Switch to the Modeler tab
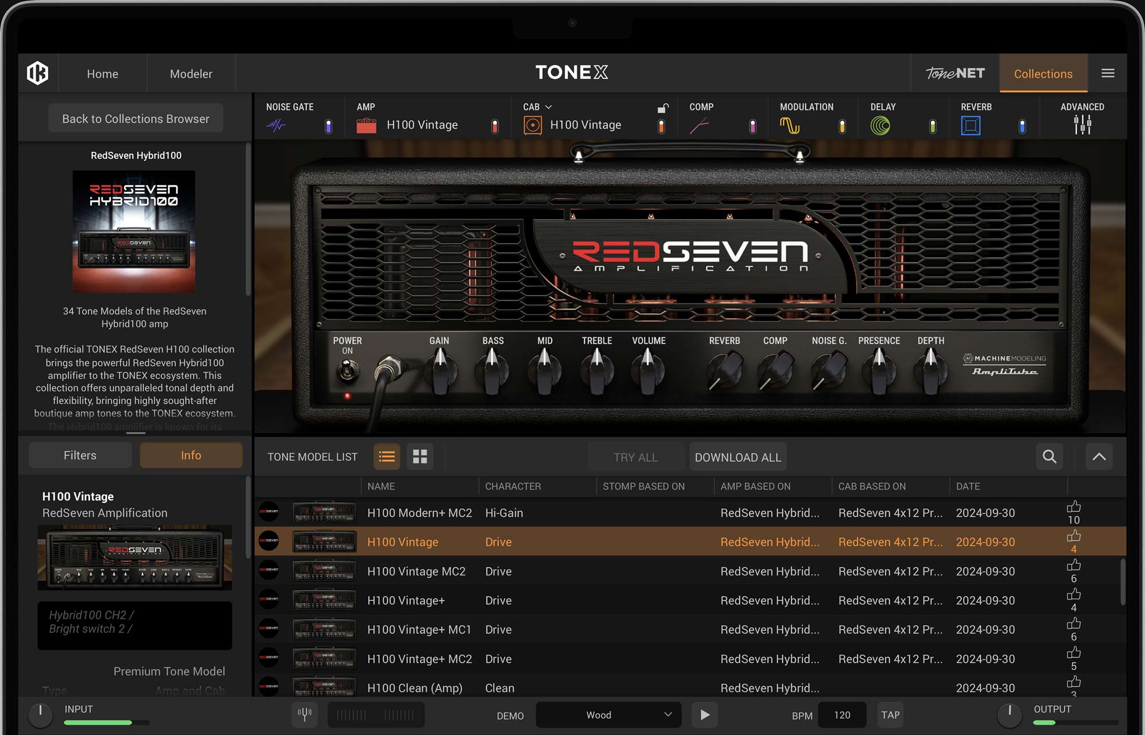 pos(191,73)
